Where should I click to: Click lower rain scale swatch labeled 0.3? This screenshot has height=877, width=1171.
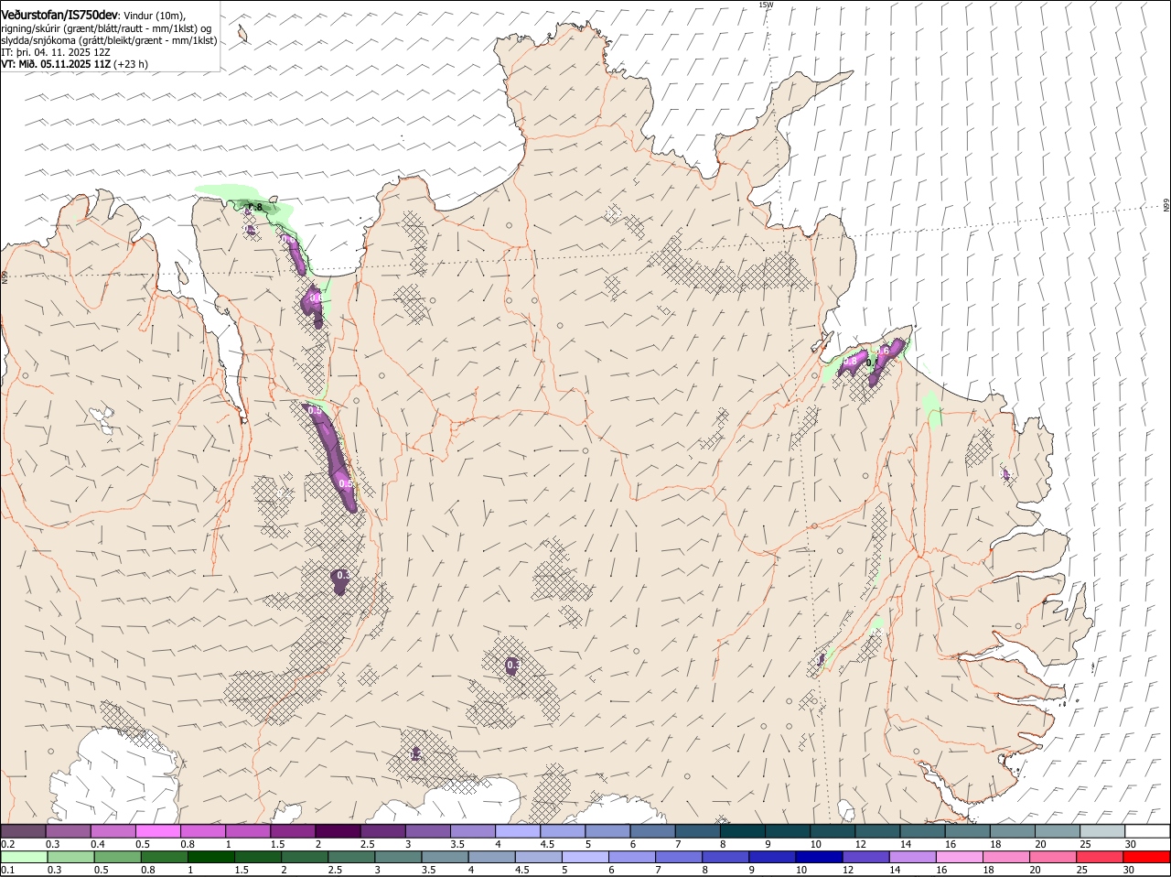coord(70,857)
